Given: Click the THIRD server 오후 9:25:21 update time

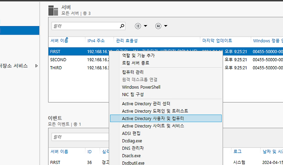Looking at the screenshot, I should pyautogui.click(x=236, y=68).
